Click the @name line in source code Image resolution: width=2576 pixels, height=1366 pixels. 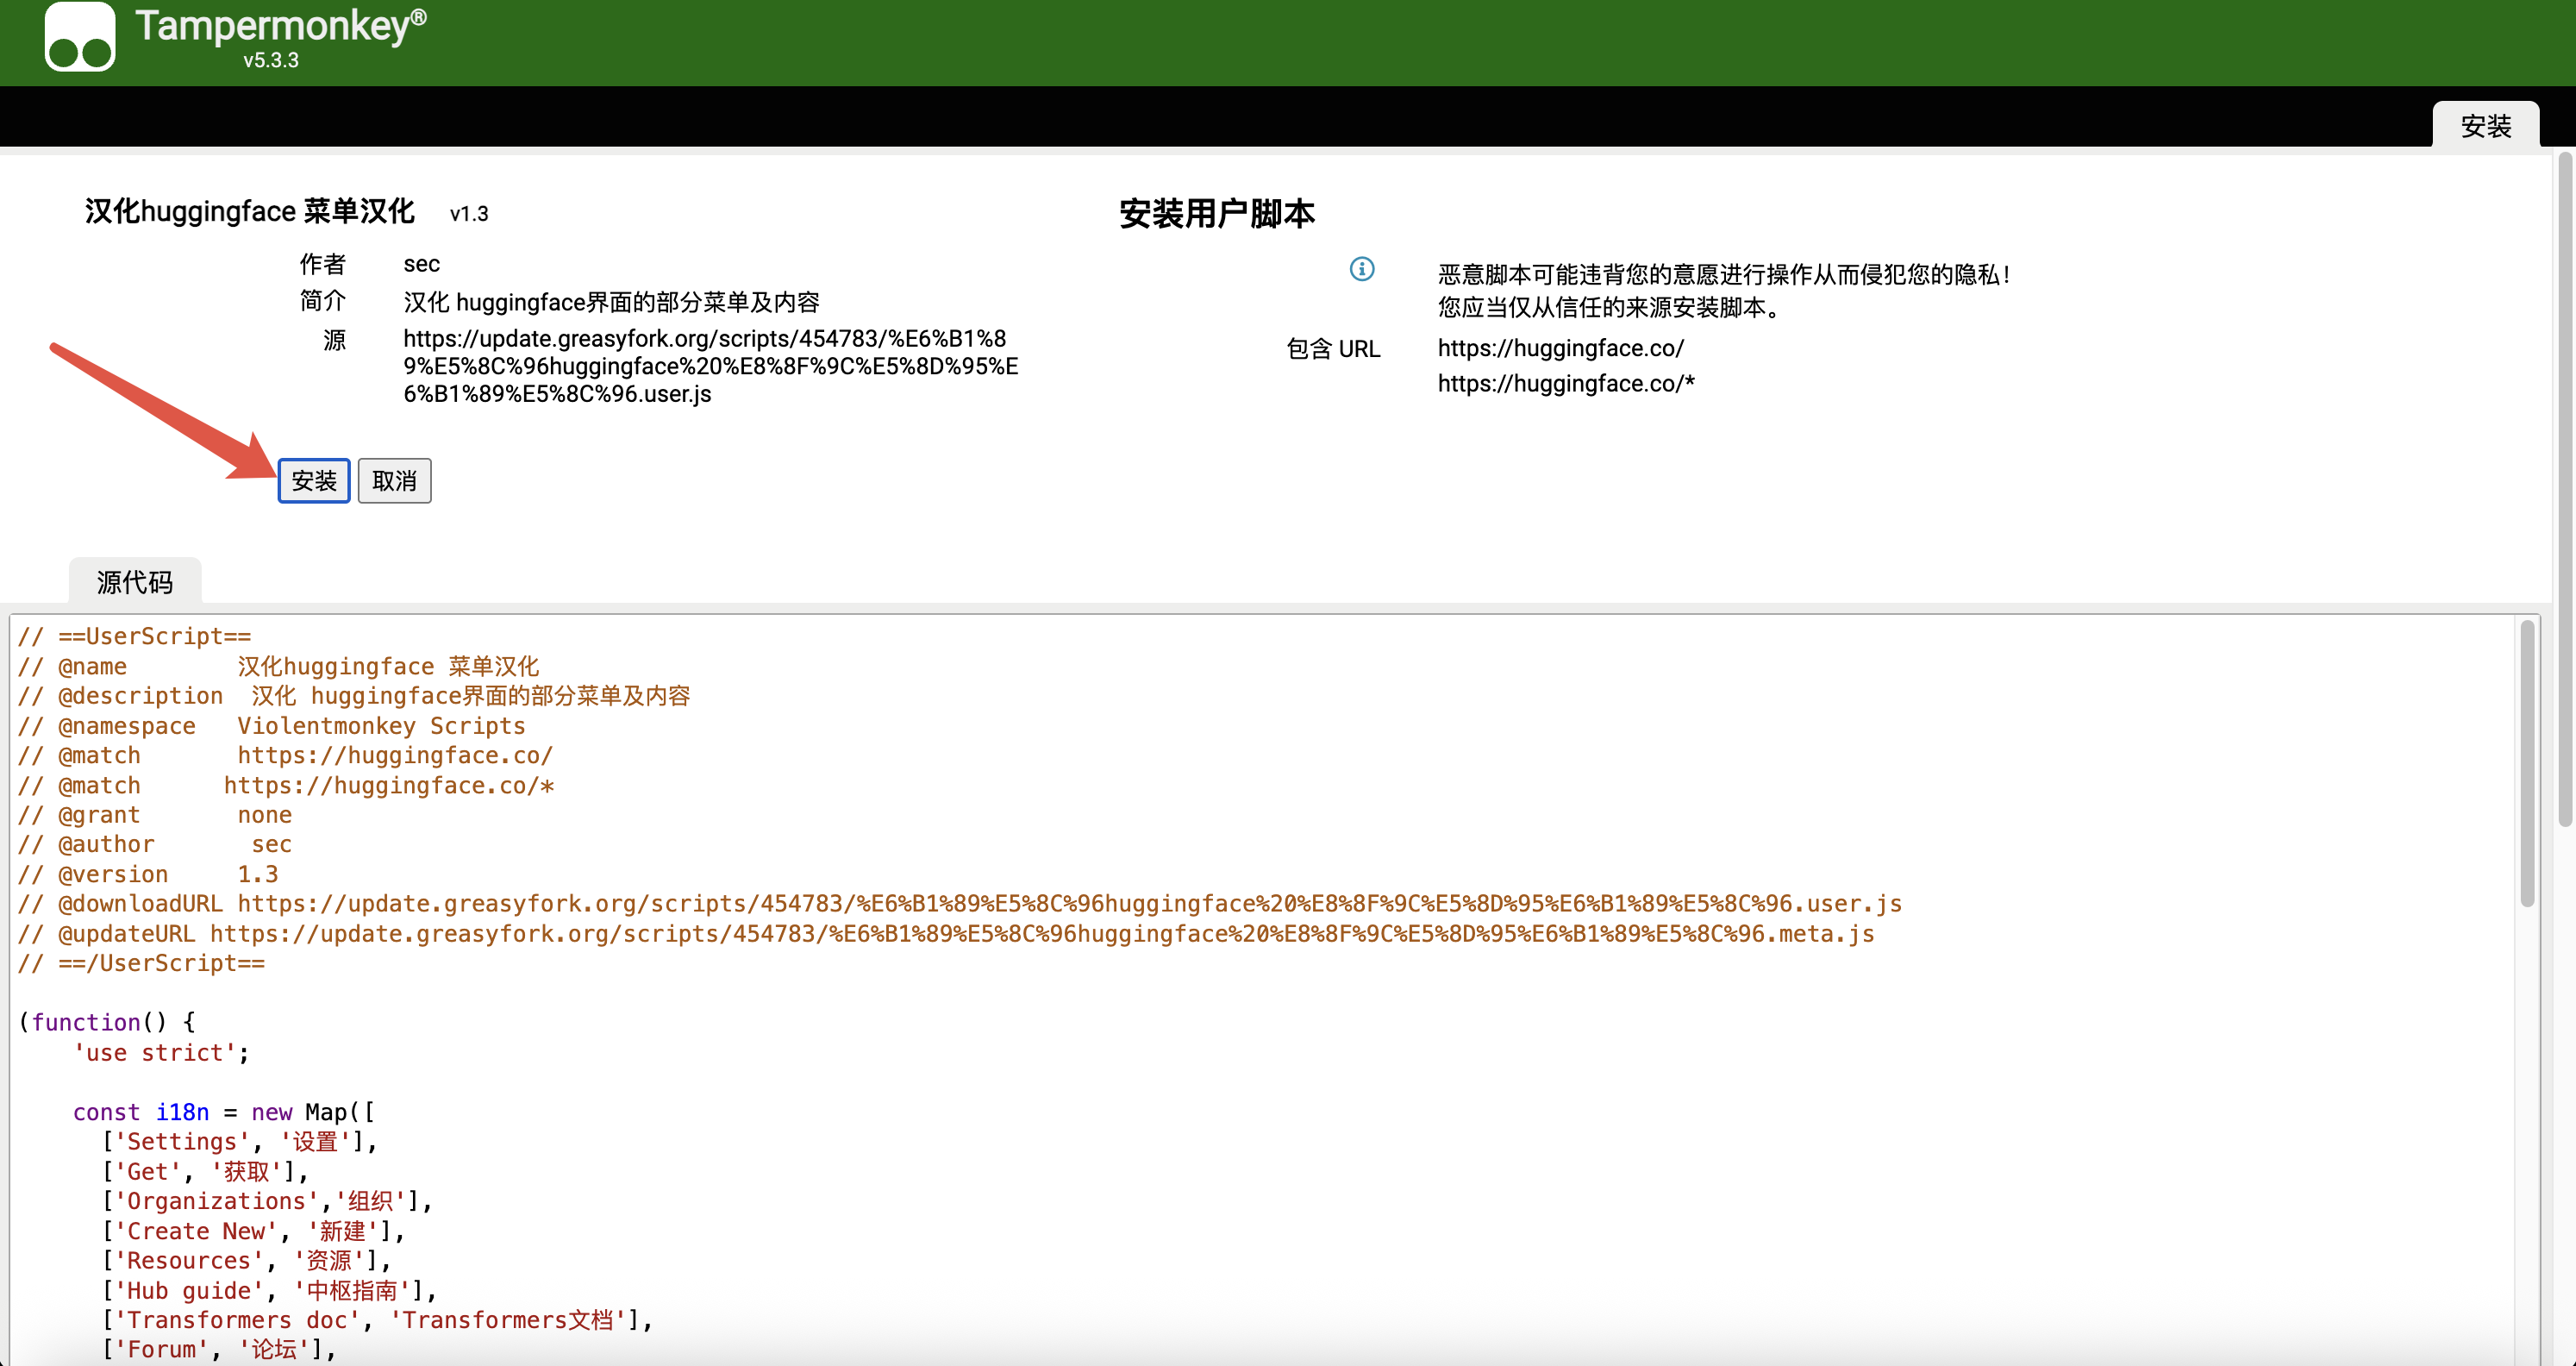click(x=279, y=667)
